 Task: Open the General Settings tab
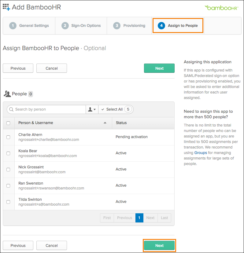point(29,26)
